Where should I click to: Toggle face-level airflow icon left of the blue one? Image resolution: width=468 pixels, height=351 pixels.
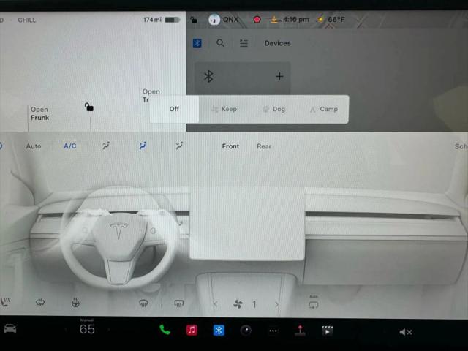[106, 146]
